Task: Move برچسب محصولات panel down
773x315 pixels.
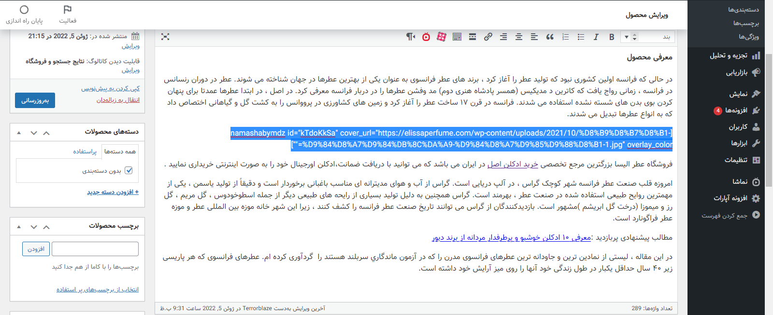Action: click(34, 227)
